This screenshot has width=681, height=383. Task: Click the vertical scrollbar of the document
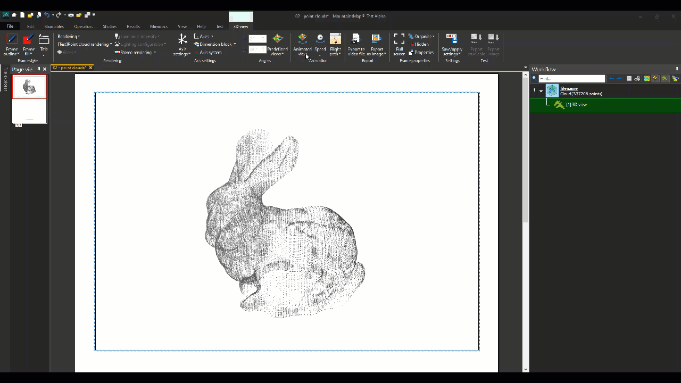pos(526,149)
